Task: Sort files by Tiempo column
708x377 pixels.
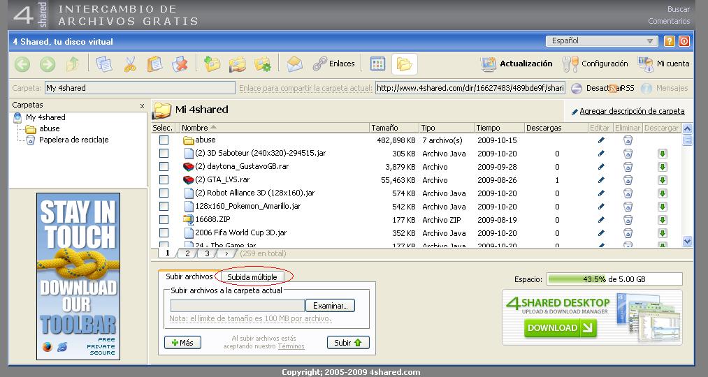Action: (499, 128)
